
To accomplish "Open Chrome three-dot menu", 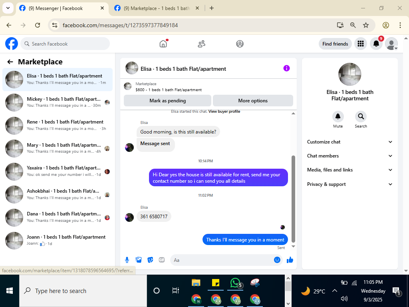I will coord(400,25).
